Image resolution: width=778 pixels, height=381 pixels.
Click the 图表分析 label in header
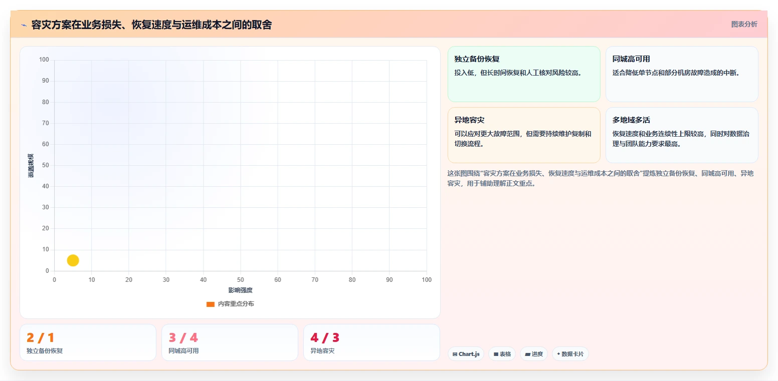pyautogui.click(x=744, y=24)
